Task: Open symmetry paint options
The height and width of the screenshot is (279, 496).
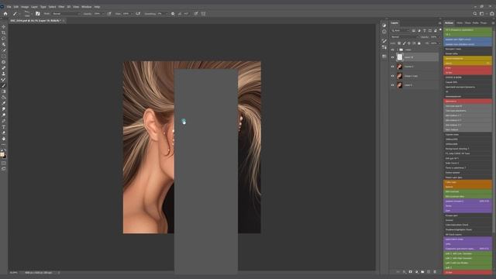Action: pyautogui.click(x=203, y=14)
